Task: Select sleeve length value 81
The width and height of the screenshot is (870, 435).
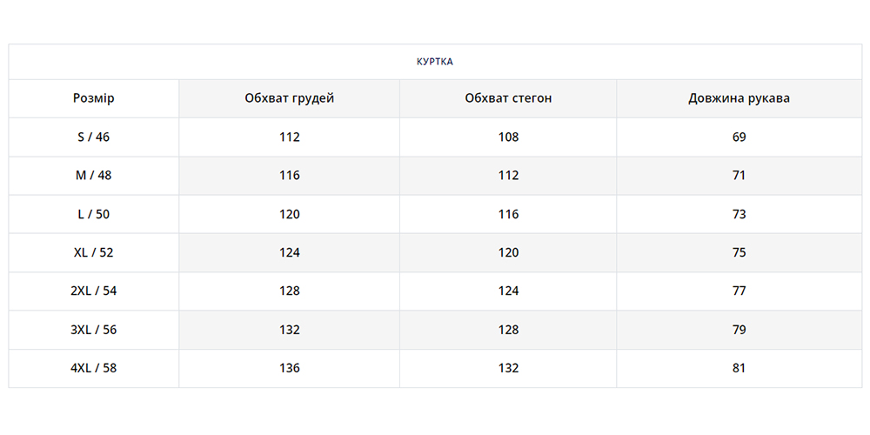Action: tap(739, 368)
